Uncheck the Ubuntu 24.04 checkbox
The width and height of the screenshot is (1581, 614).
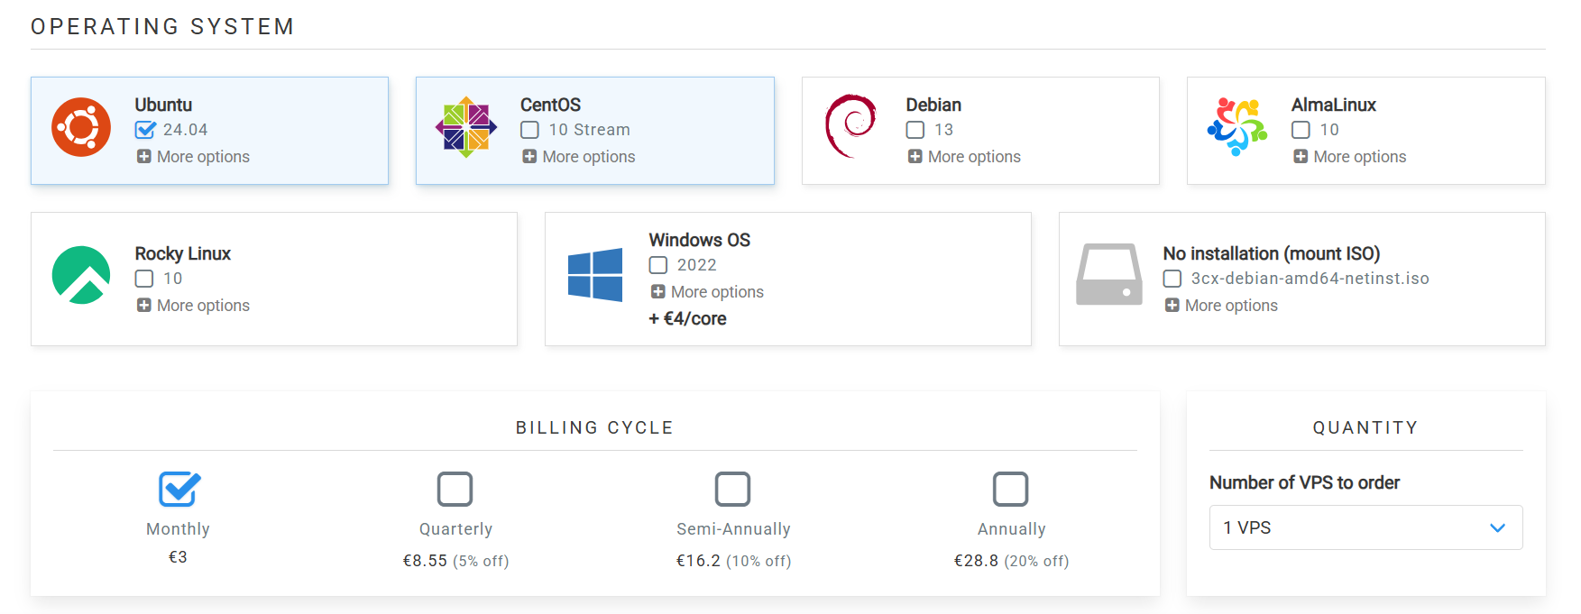(145, 130)
